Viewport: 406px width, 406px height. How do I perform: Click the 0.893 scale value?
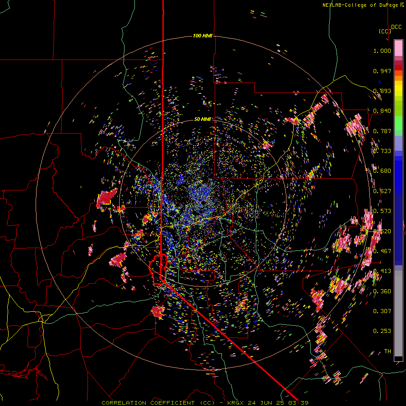pos(382,91)
